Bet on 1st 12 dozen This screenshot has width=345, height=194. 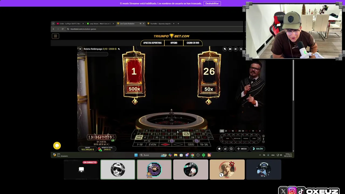(147, 141)
